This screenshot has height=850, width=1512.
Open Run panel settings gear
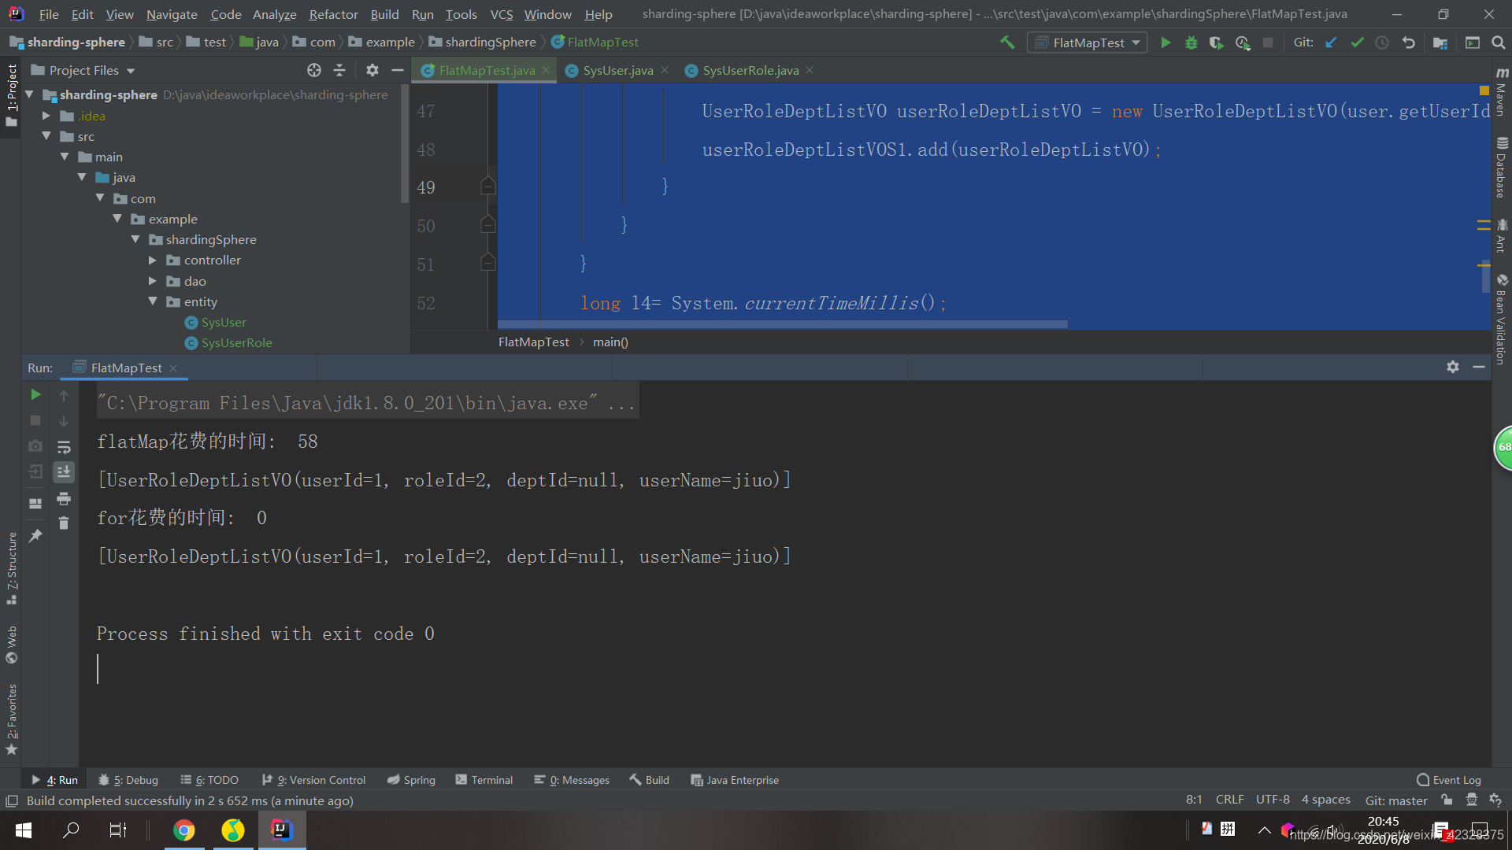[x=1453, y=367]
